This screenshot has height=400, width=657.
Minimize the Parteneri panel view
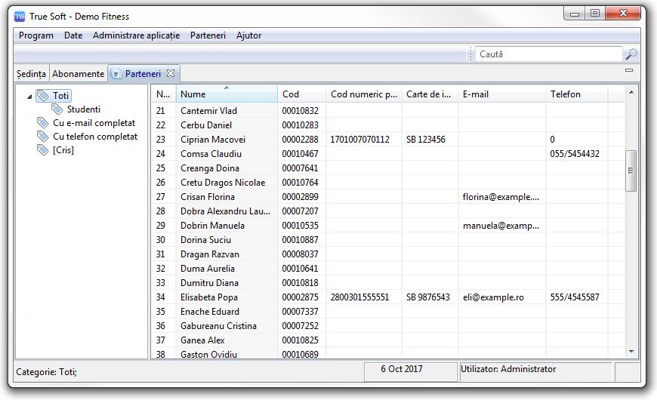pos(629,71)
